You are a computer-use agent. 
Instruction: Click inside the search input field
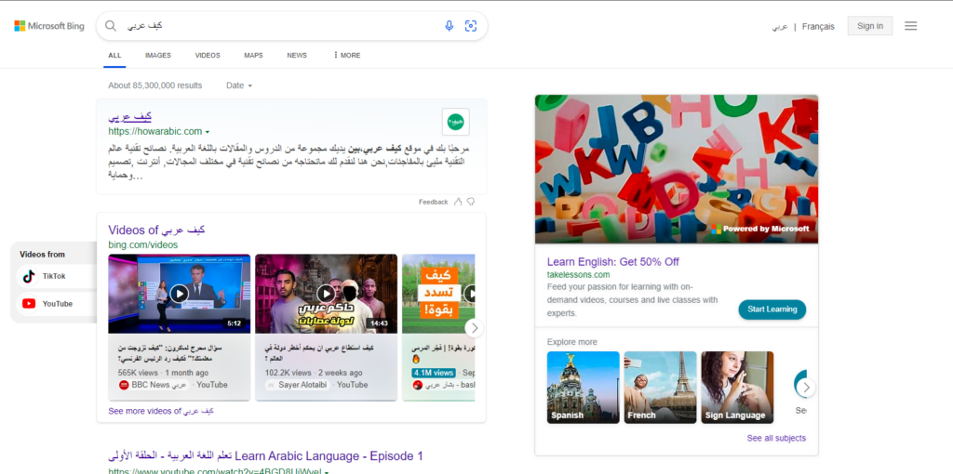pos(283,26)
